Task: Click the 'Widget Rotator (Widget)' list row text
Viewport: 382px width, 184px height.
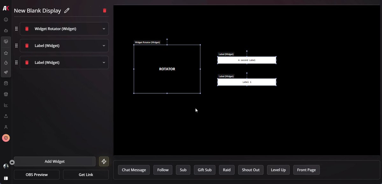Action: pos(55,29)
